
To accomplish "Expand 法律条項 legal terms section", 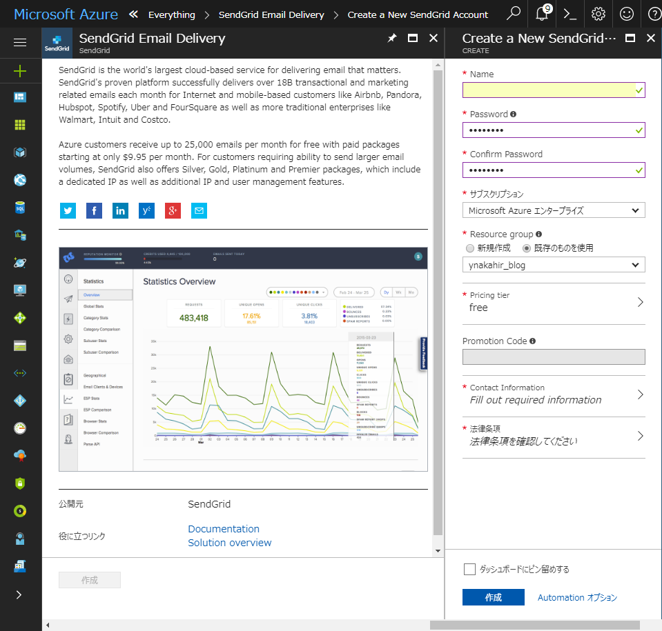I will coord(554,436).
